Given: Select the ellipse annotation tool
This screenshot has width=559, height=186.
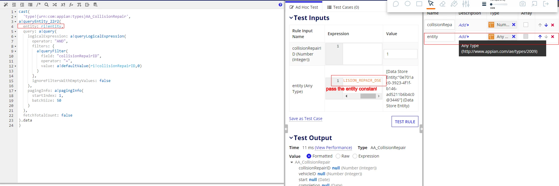Looking at the screenshot, I should coord(408,4).
